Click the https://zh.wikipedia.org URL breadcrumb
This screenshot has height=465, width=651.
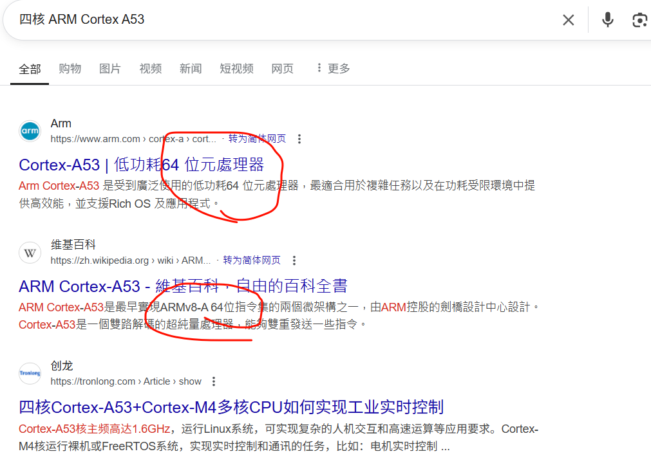130,260
